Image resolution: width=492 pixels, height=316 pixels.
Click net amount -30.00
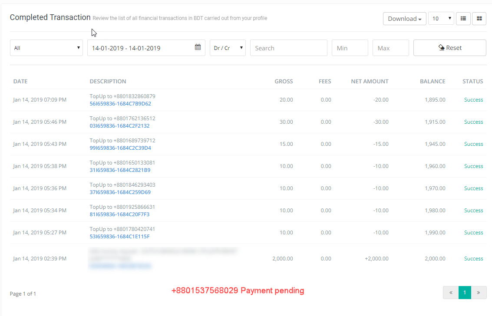tap(381, 122)
